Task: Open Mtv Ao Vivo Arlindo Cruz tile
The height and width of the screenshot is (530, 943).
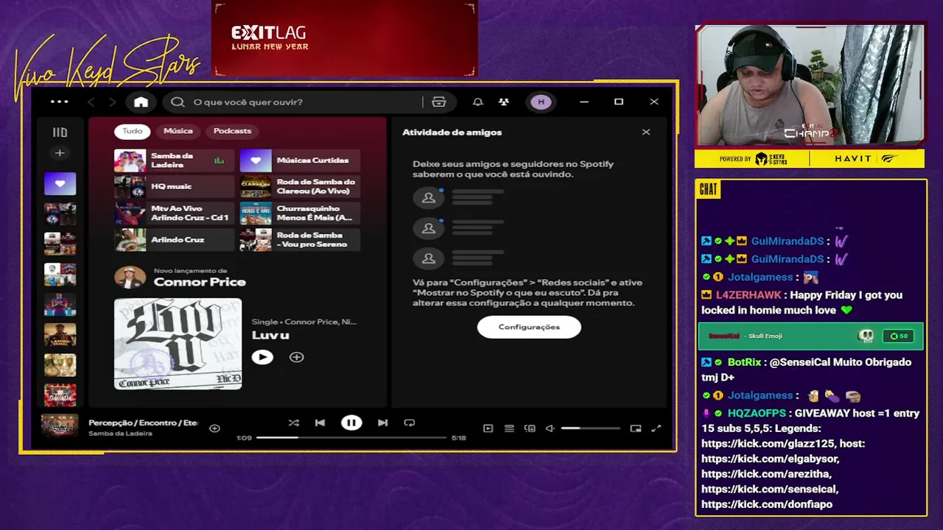Action: [174, 213]
